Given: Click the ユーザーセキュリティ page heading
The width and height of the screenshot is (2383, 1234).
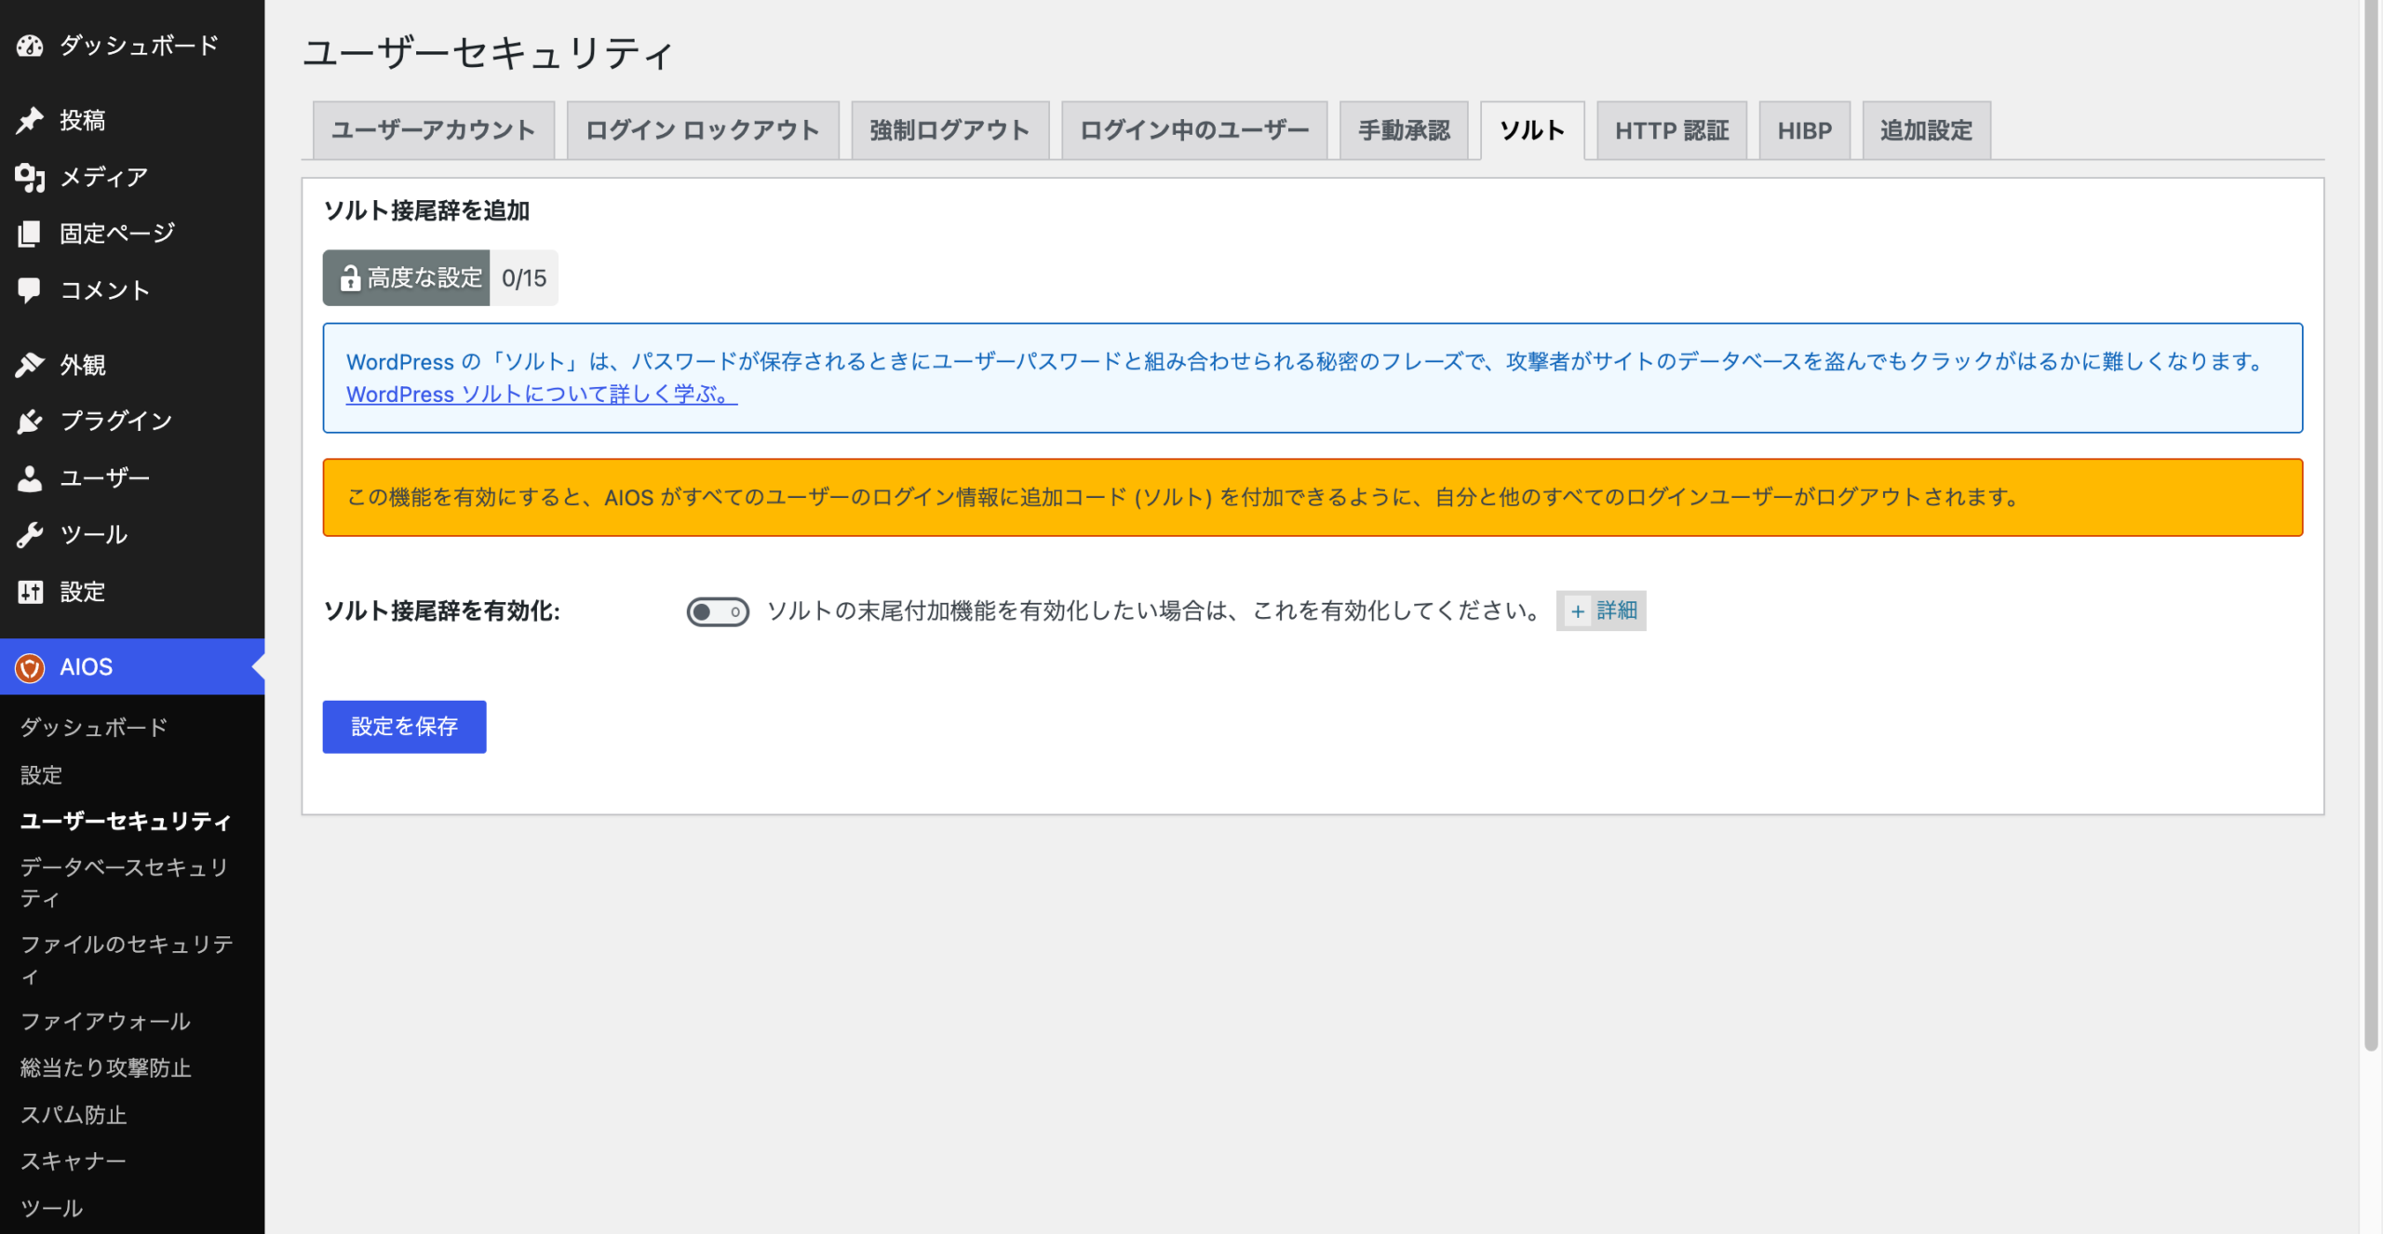Looking at the screenshot, I should tap(488, 52).
